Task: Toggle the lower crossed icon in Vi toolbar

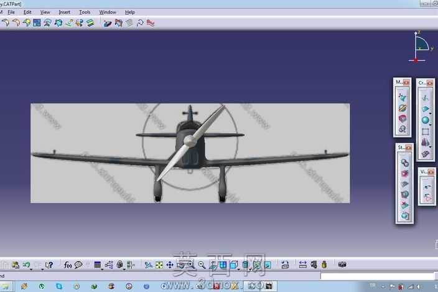Action: tap(427, 197)
